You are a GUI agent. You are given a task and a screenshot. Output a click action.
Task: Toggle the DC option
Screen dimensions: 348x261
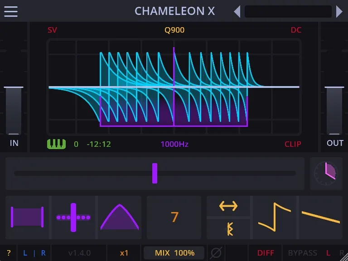296,30
